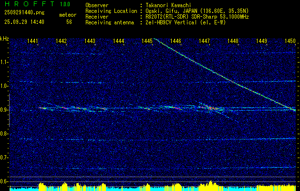Click the date stamp 25.09.29 14:40
This screenshot has height=191, width=300.
point(24,22)
